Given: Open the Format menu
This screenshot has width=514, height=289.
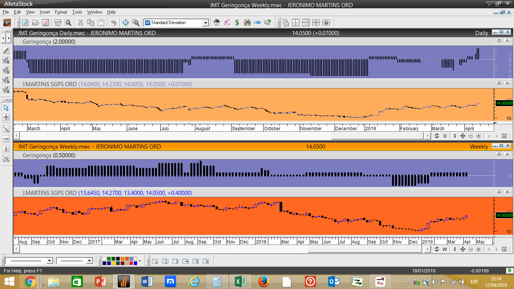Looking at the screenshot, I should (61, 12).
